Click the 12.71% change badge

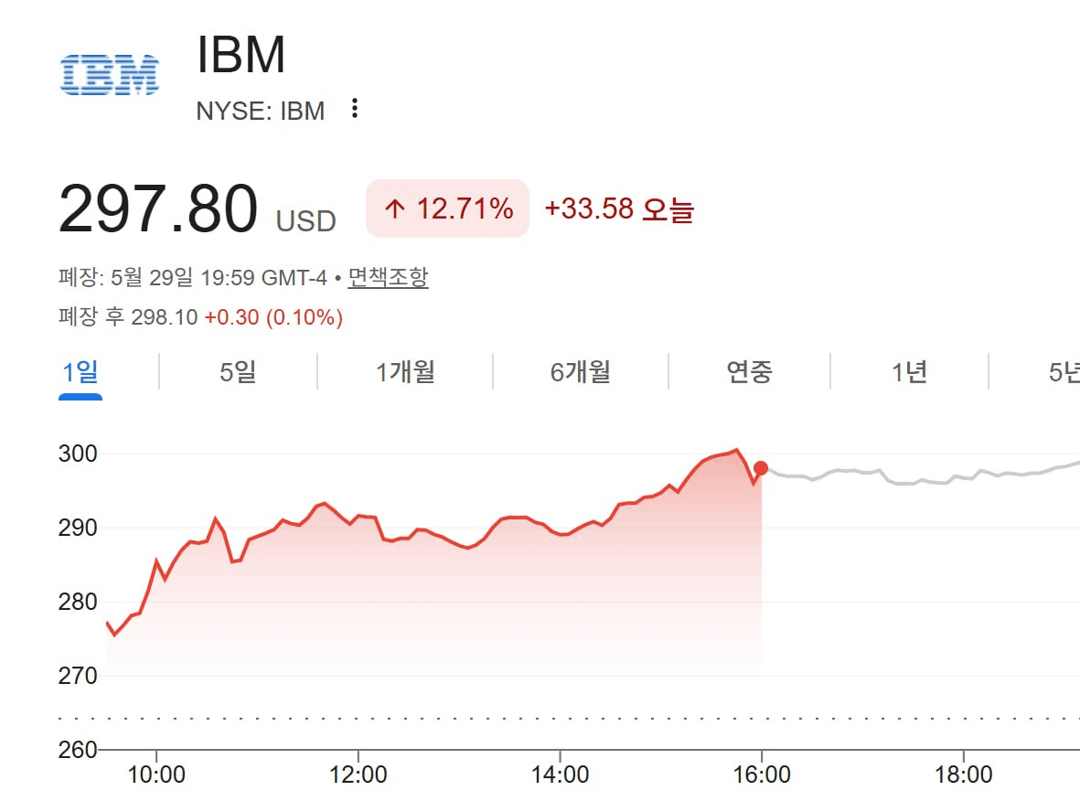pyautogui.click(x=448, y=208)
